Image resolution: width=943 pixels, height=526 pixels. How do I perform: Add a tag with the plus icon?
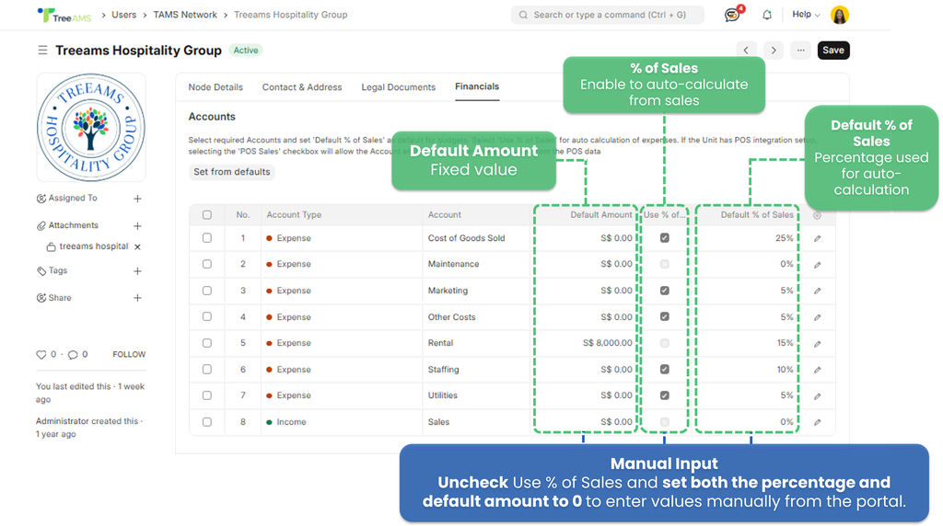click(x=137, y=271)
